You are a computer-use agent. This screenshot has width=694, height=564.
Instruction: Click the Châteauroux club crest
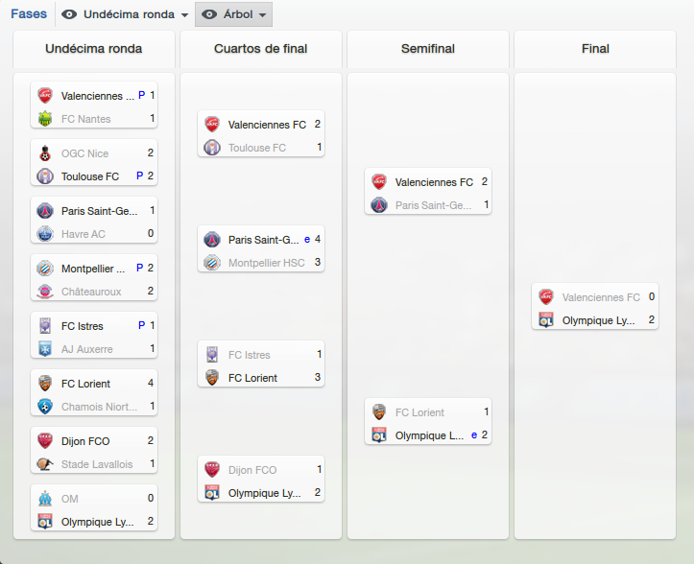click(x=45, y=291)
